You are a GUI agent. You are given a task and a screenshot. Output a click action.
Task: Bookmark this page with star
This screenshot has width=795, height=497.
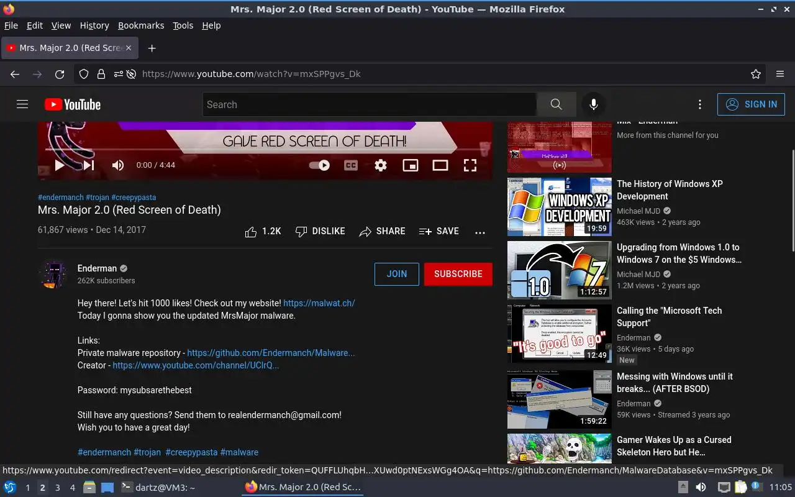(x=756, y=74)
